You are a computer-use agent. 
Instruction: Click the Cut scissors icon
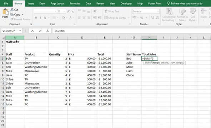point(12,10)
